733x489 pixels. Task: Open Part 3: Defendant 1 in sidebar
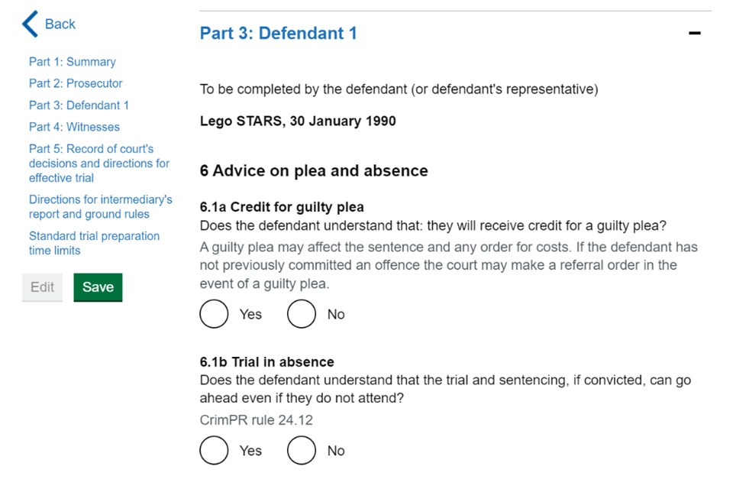pyautogui.click(x=79, y=105)
